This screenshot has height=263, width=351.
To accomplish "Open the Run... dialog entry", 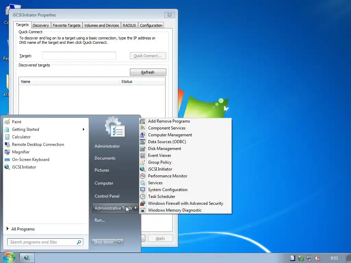I will coord(100,220).
